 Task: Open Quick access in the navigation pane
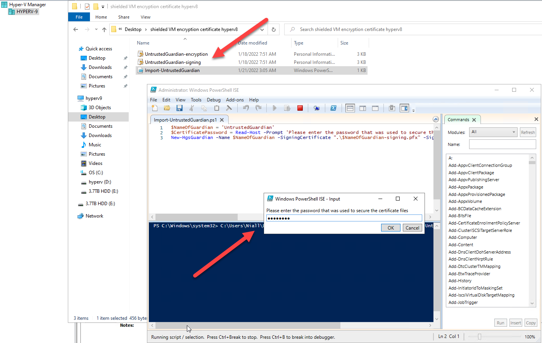pyautogui.click(x=99, y=49)
